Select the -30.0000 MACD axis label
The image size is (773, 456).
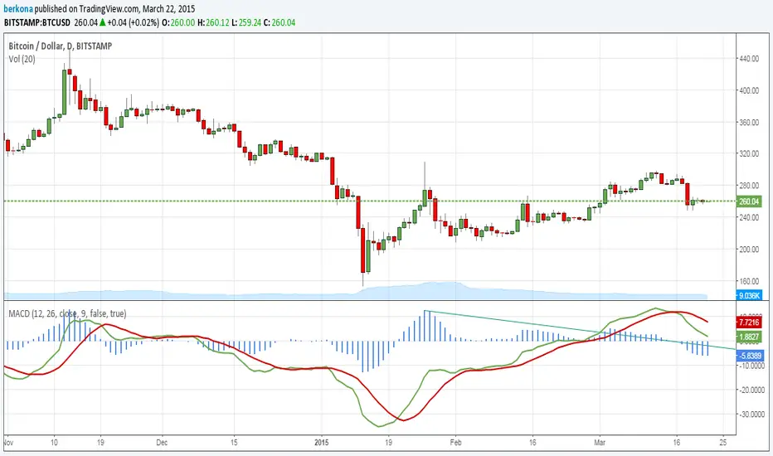[x=751, y=415]
